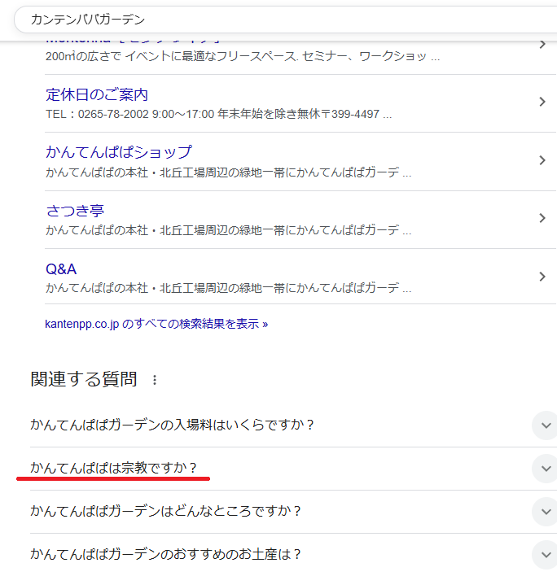
Task: Click the chevron arrow for さつき亭
Action: click(542, 218)
